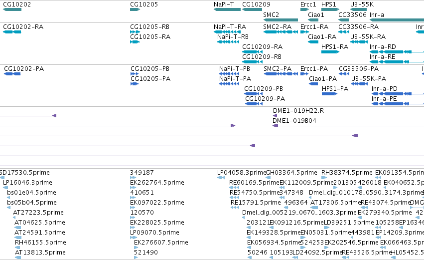Click EST AT13813.5prime

click(40, 253)
